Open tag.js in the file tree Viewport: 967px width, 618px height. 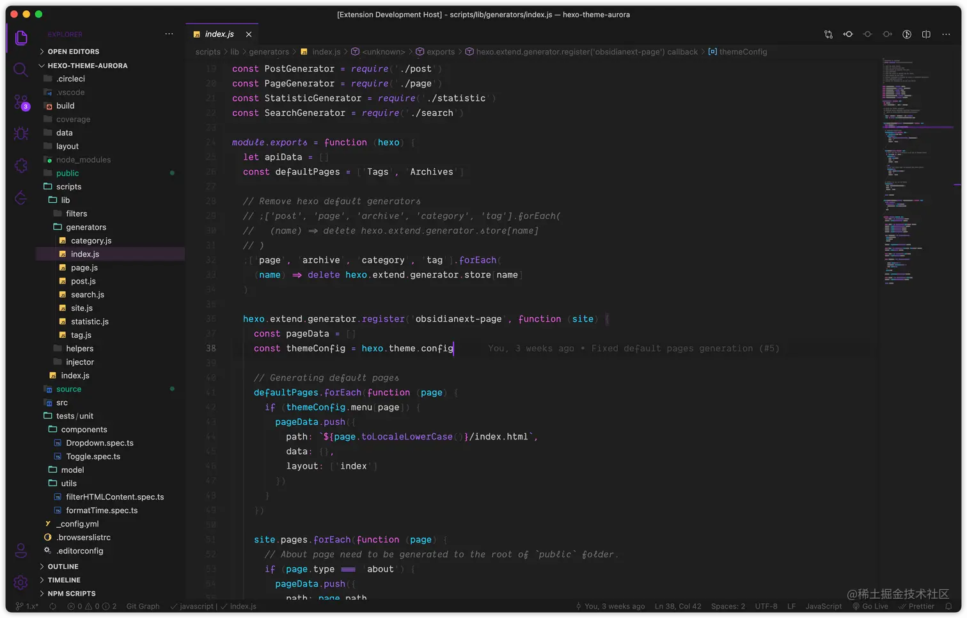point(81,335)
